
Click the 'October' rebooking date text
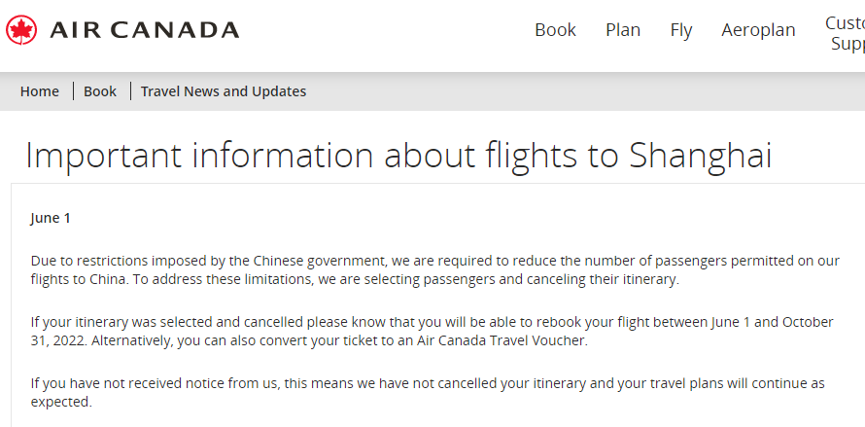(808, 322)
